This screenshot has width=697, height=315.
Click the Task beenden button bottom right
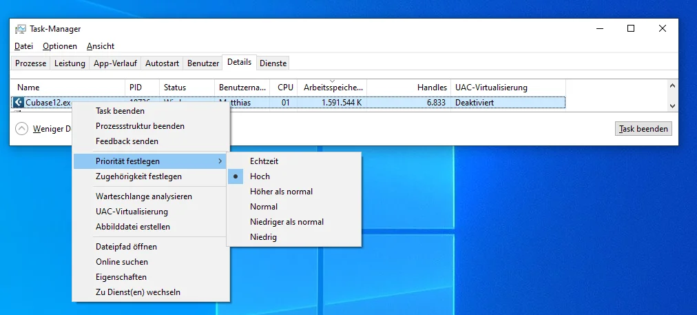tap(644, 129)
